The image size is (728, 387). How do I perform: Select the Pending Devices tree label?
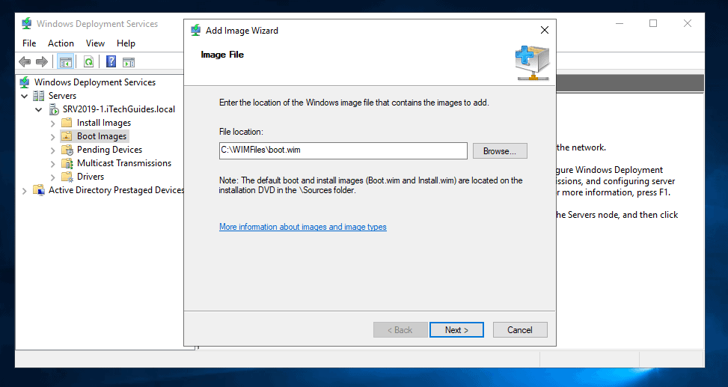click(109, 150)
